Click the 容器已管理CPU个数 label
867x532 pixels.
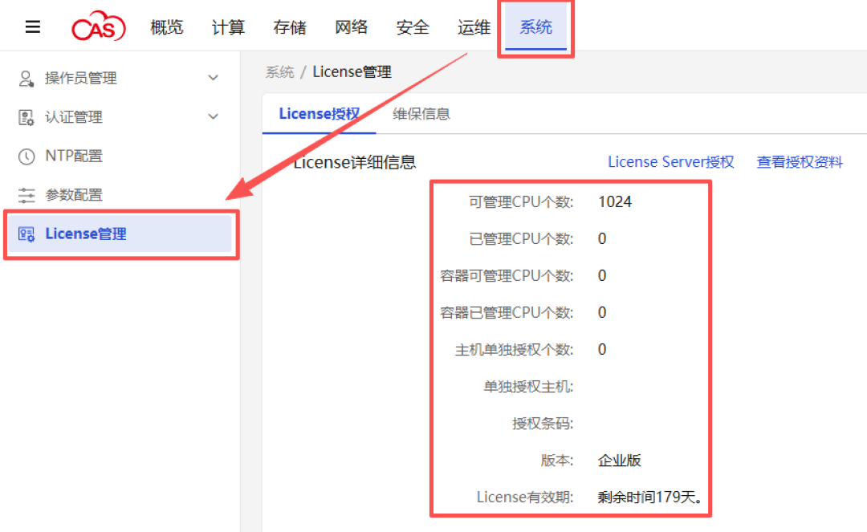click(x=507, y=313)
